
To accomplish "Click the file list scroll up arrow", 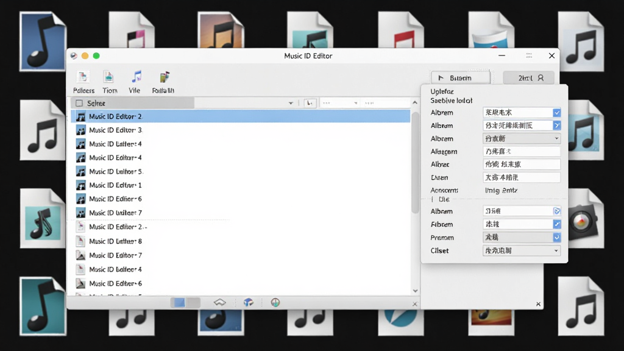I will coord(415,102).
